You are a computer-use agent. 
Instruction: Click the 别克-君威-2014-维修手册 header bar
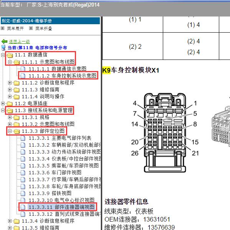pyautogui.click(x=50, y=21)
